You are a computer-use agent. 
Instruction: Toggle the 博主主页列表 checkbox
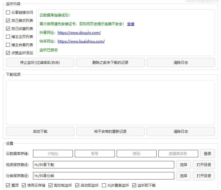(x=8, y=37)
